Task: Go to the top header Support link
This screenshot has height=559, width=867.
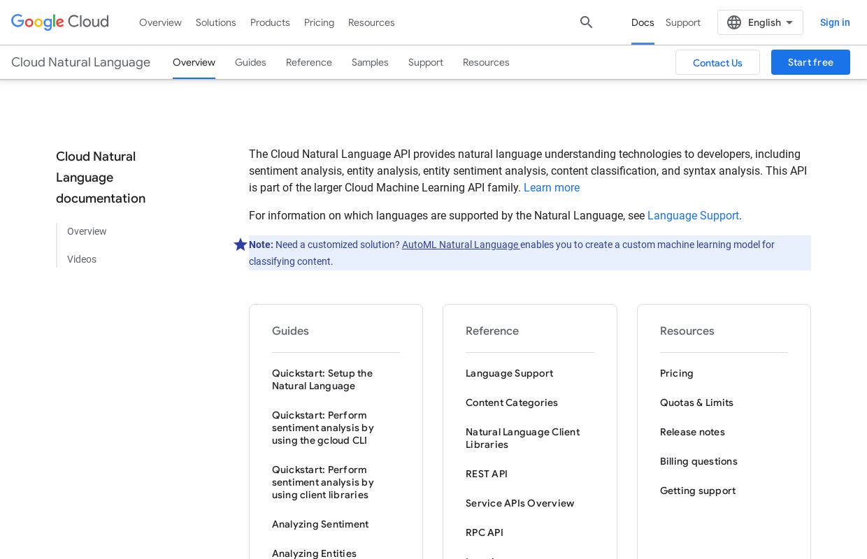Action: [x=683, y=22]
